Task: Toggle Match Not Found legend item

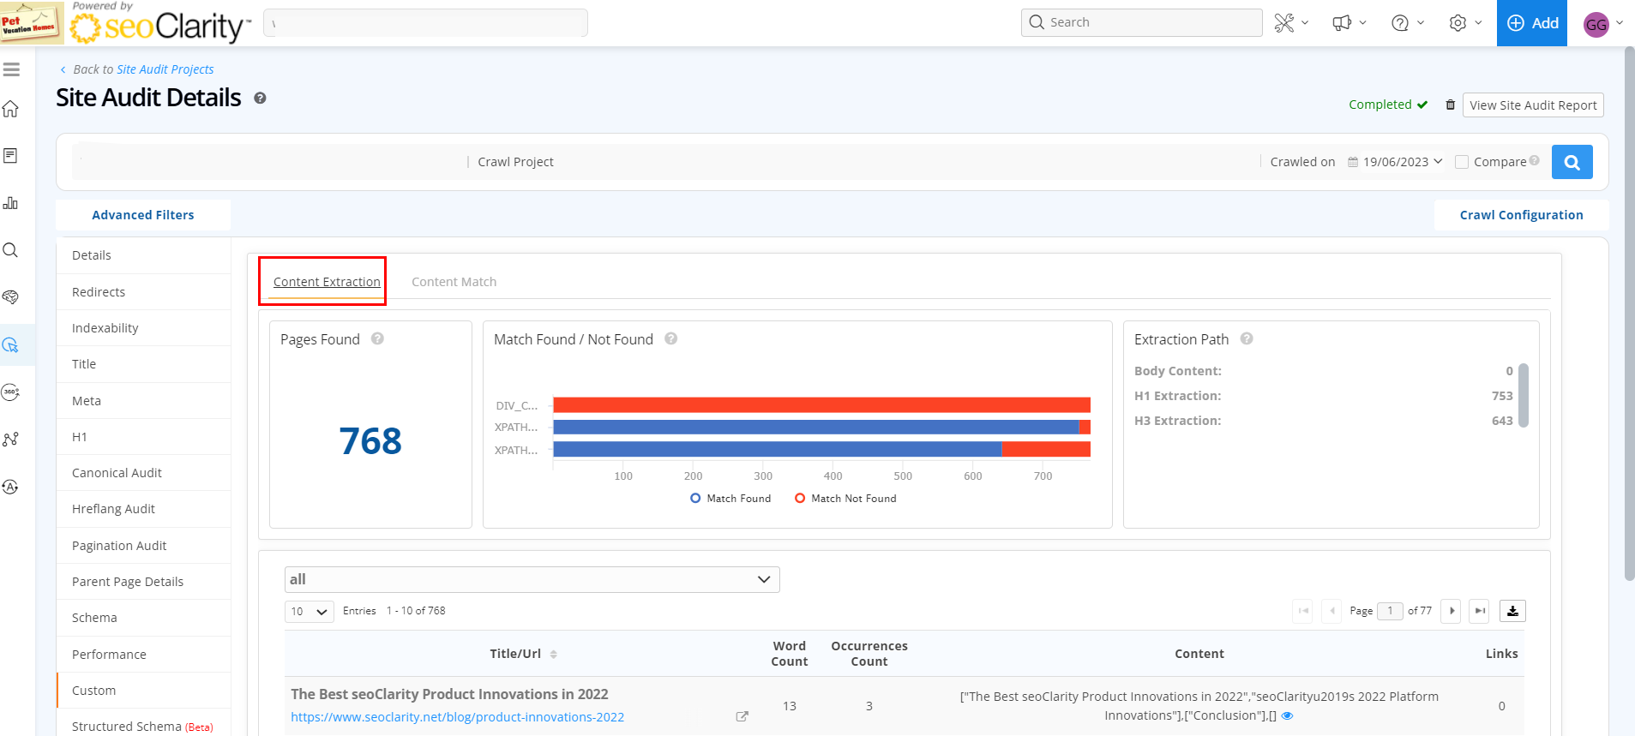Action: click(x=845, y=499)
